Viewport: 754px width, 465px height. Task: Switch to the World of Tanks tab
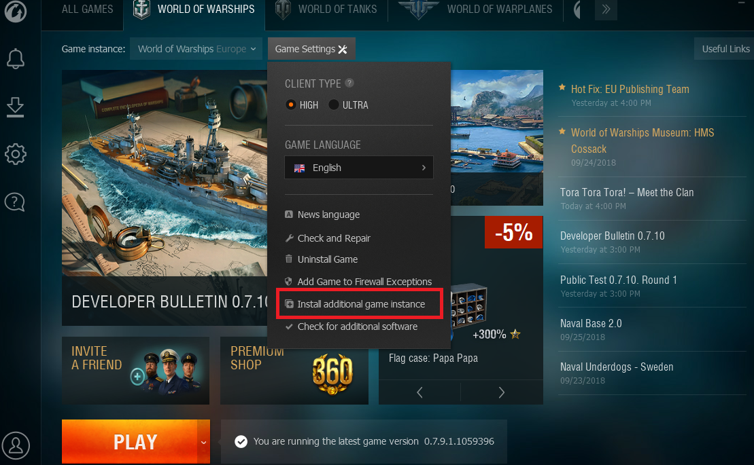pyautogui.click(x=327, y=10)
